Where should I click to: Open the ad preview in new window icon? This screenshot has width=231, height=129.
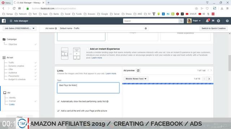coord(138,71)
